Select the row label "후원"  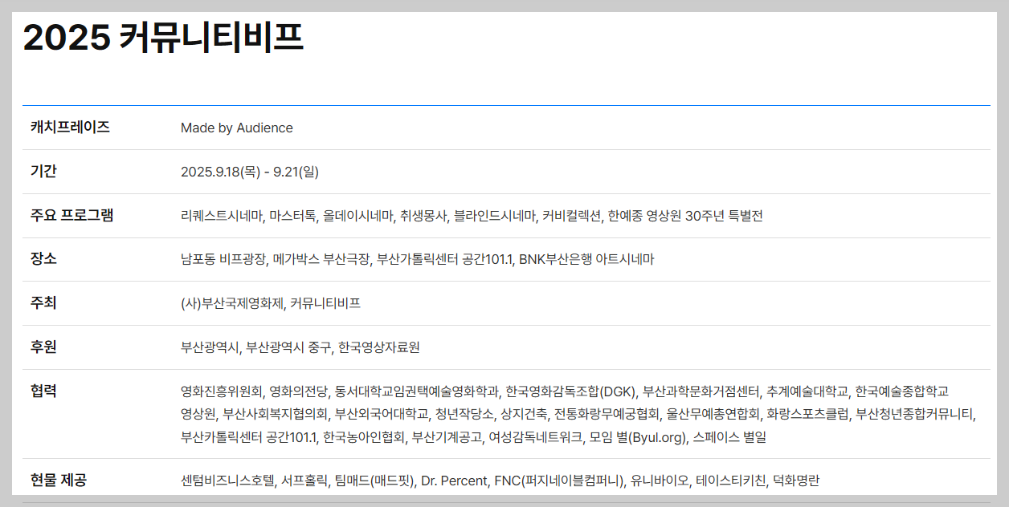coord(43,347)
